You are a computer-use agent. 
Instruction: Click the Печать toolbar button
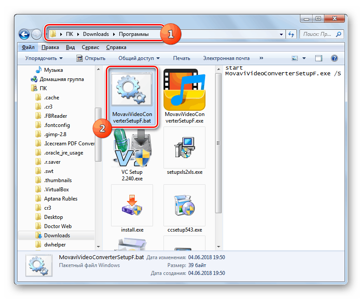[182, 58]
